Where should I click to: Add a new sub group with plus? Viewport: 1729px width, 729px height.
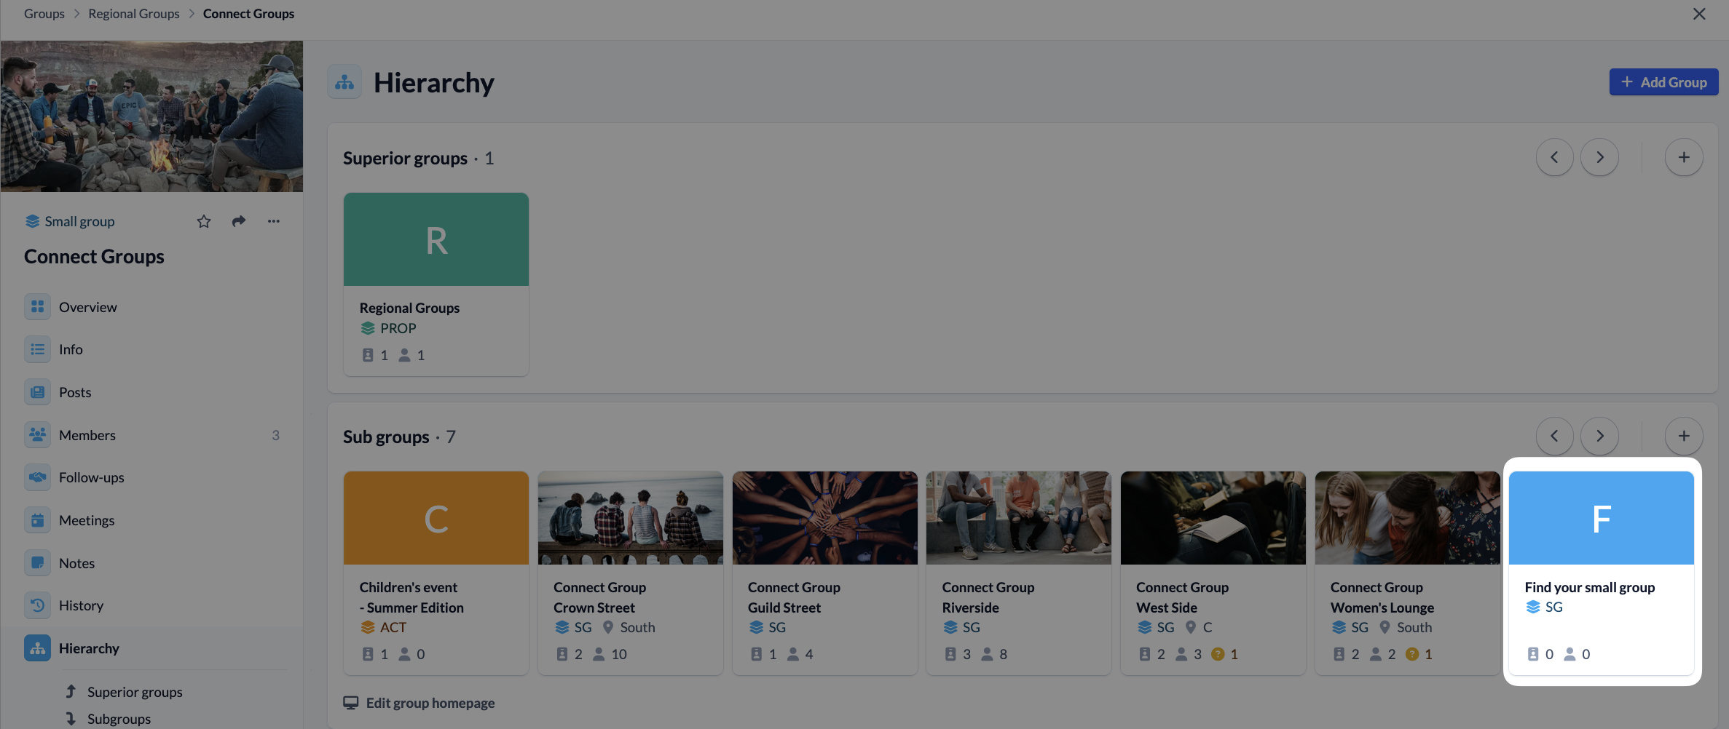point(1684,436)
